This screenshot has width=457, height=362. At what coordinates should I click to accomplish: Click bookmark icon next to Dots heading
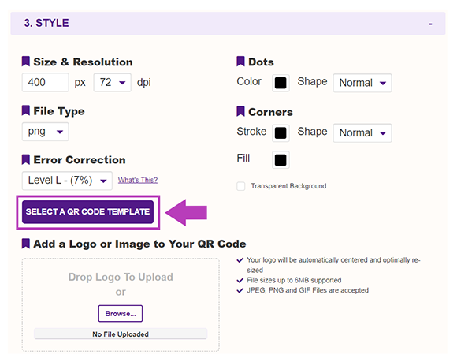click(x=240, y=62)
